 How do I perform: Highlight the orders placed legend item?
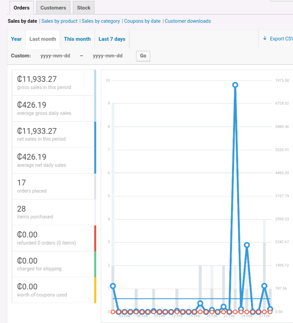[54, 186]
